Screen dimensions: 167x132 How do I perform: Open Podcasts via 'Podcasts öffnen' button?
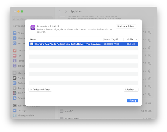pyautogui.click(x=126, y=27)
